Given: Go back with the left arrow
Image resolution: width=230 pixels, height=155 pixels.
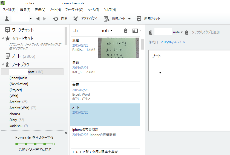Looking at the screenshot, I should click(38, 19).
